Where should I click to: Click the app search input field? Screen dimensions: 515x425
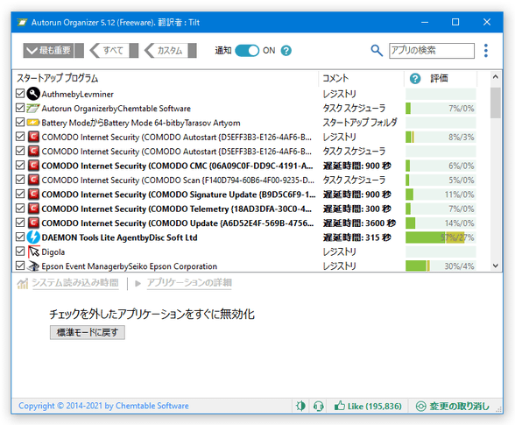point(432,51)
